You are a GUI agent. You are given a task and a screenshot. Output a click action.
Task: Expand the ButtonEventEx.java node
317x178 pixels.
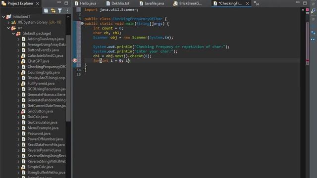(x=18, y=50)
